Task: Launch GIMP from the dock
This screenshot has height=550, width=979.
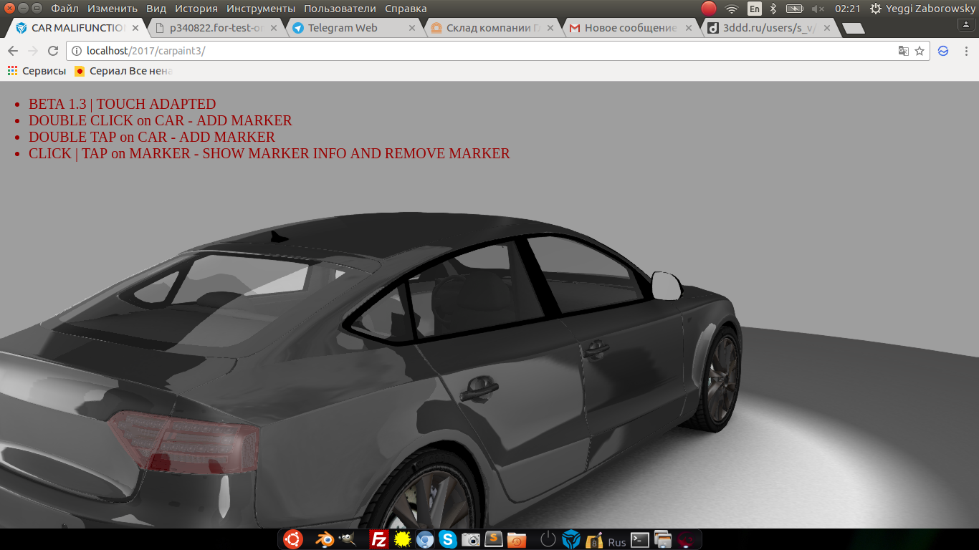Action: (x=348, y=540)
